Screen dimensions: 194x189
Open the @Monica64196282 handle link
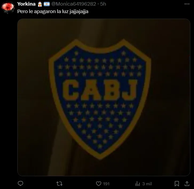pyautogui.click(x=74, y=4)
